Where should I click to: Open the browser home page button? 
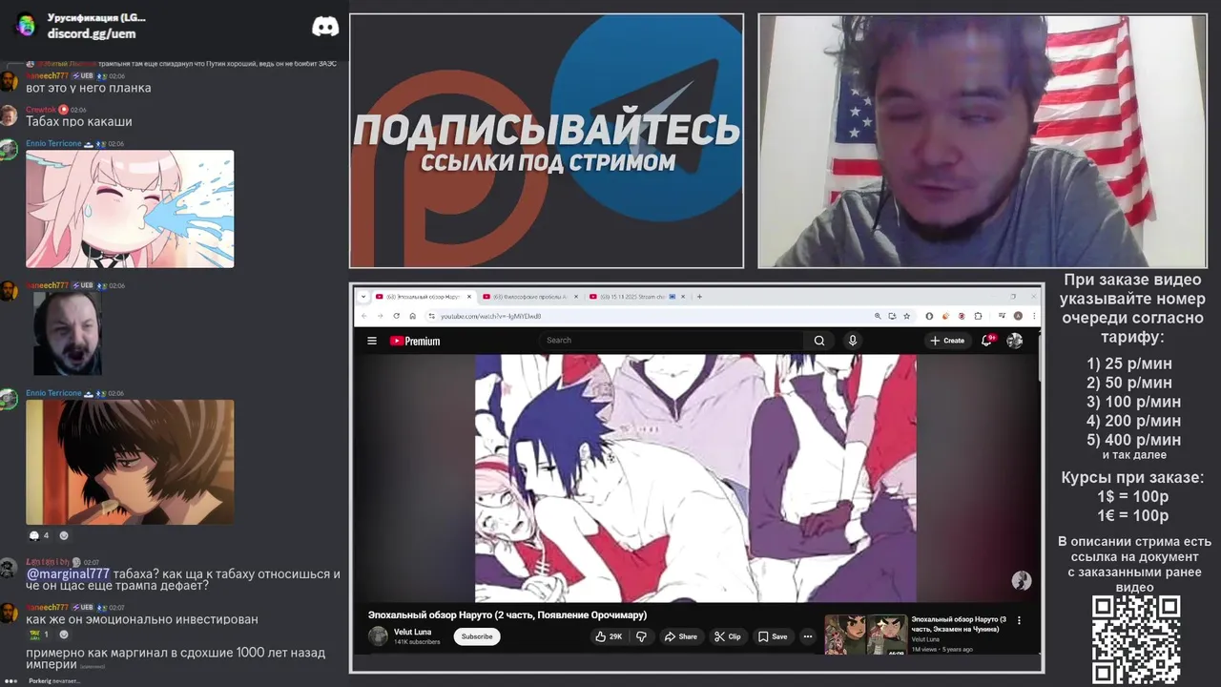click(412, 316)
